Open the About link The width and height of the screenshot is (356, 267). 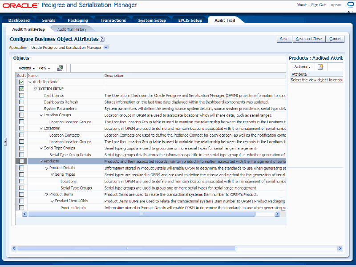point(302,5)
